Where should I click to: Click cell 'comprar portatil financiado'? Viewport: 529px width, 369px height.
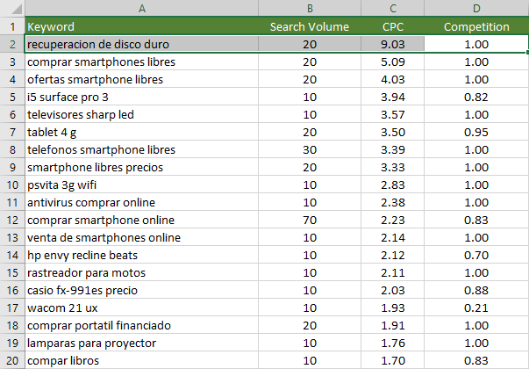coord(142,325)
